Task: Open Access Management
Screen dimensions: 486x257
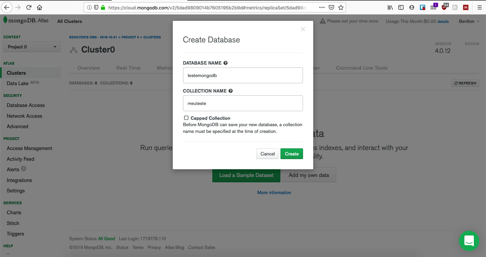Action: coord(29,148)
